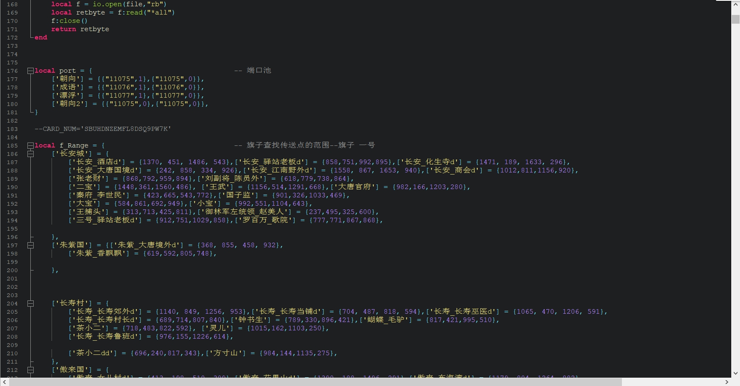The image size is (740, 386).
Task: Click the '蝴蝶_毛驴' entry
Action: (386, 320)
